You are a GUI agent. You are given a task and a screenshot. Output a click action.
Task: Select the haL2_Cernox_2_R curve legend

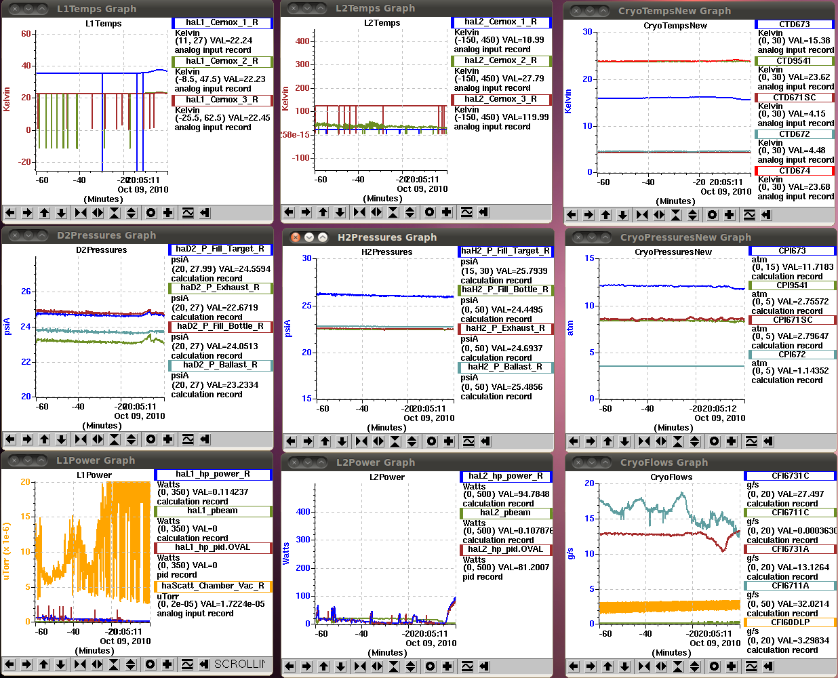click(501, 61)
